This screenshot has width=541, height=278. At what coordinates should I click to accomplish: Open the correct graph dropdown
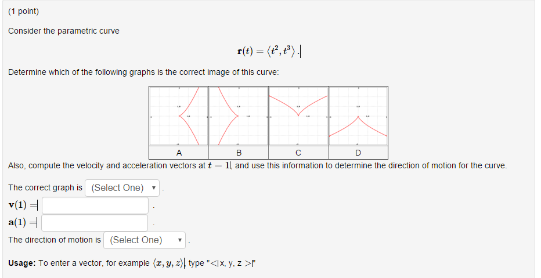[122, 188]
